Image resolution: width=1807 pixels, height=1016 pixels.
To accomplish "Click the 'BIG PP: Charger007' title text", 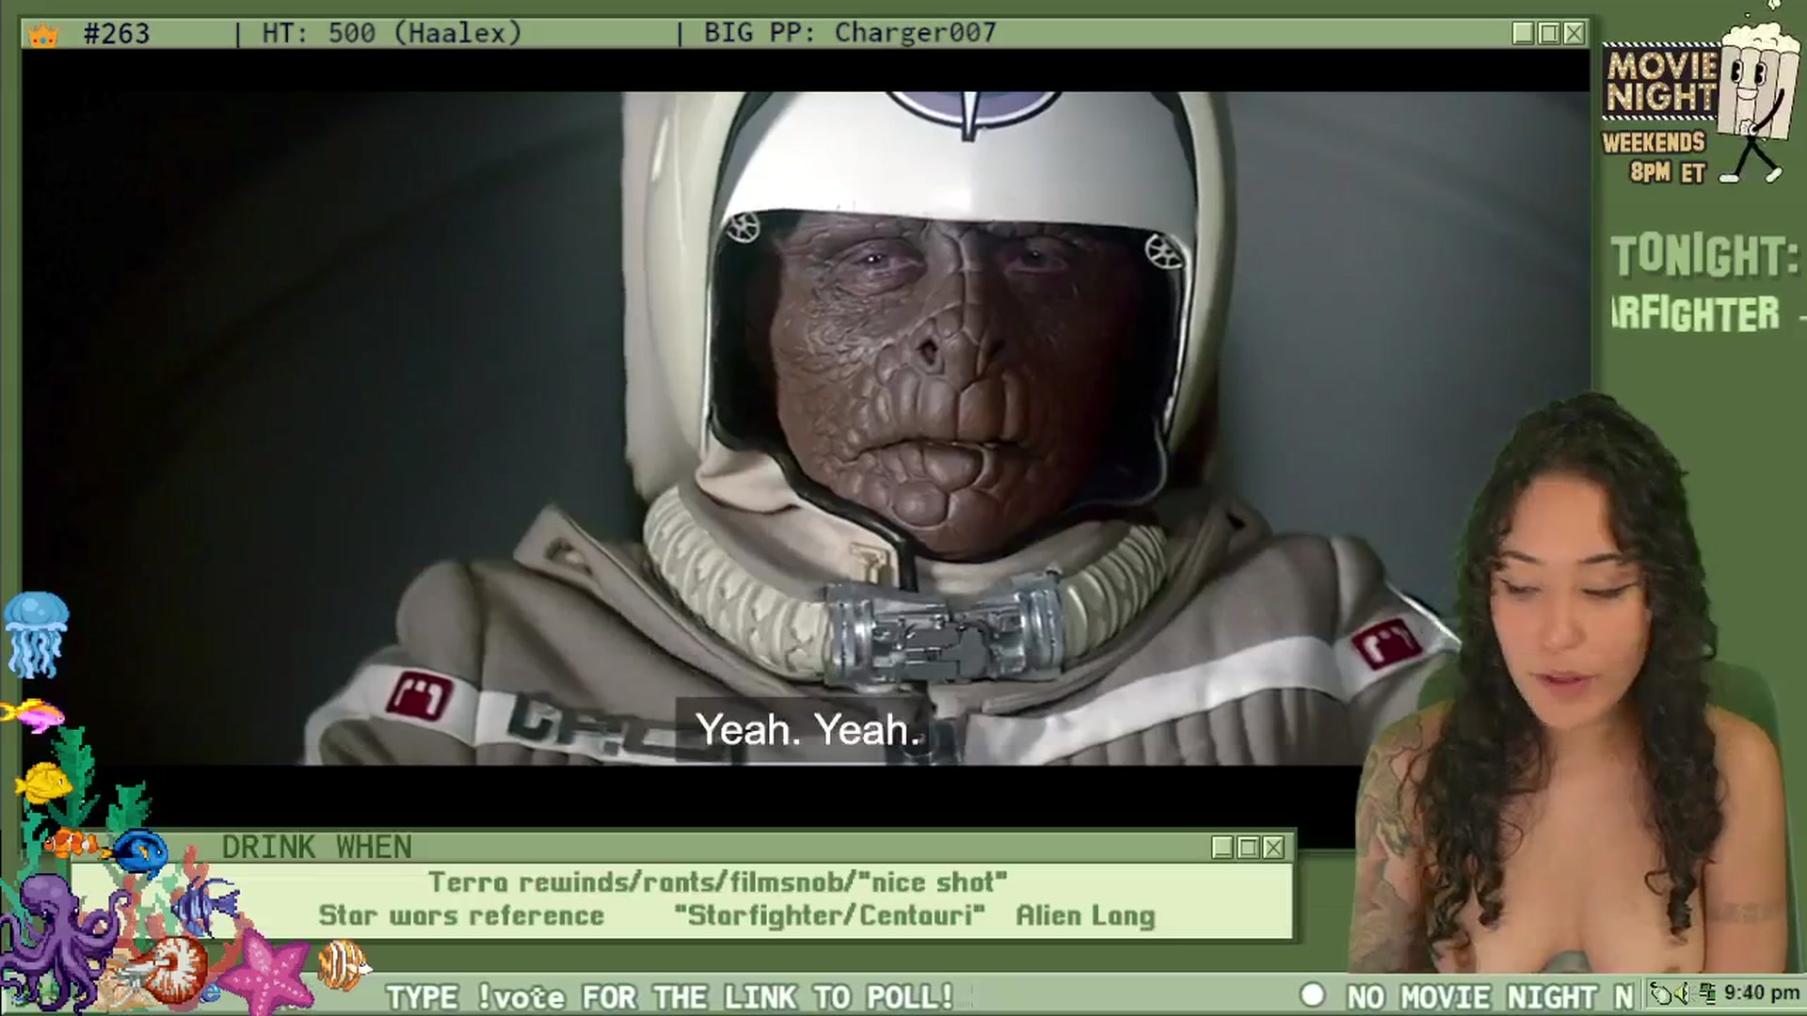I will click(850, 34).
